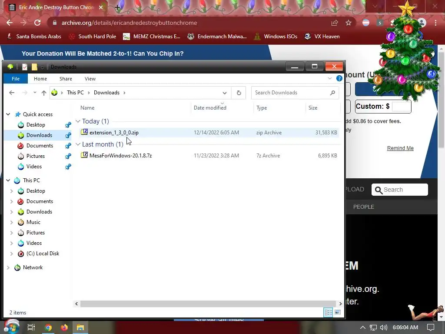Image resolution: width=445 pixels, height=334 pixels.
Task: Open network status in system tray
Action: tap(373, 327)
